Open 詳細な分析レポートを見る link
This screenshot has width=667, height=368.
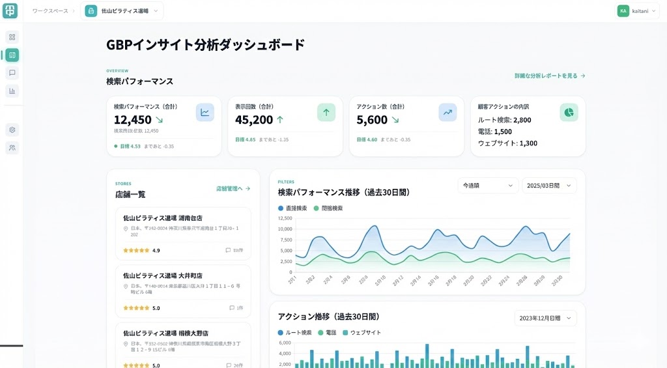point(550,76)
